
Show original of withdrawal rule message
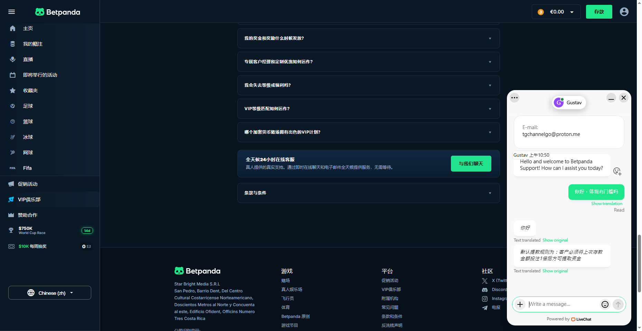coord(555,271)
